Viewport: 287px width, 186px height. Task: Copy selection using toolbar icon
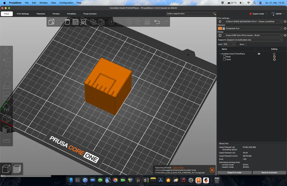click(93, 22)
